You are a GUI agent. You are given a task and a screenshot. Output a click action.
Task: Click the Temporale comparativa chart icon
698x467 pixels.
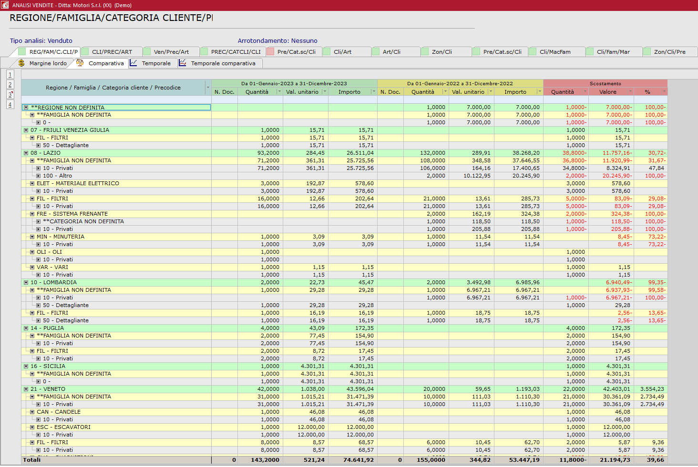(183, 63)
